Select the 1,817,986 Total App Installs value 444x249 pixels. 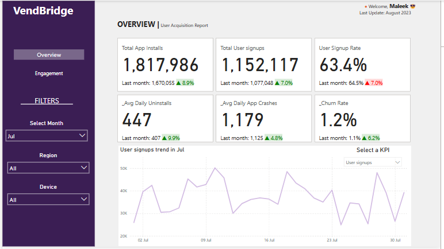click(x=160, y=64)
